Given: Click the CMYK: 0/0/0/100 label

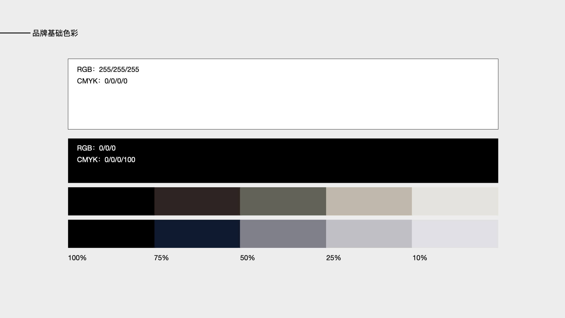Looking at the screenshot, I should 106,160.
